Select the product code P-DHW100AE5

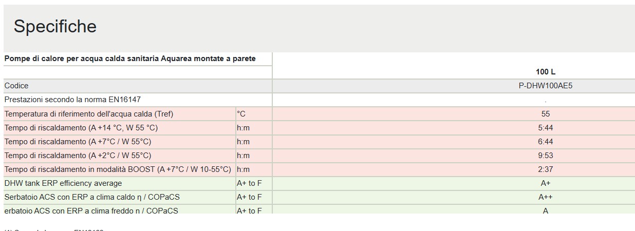545,86
